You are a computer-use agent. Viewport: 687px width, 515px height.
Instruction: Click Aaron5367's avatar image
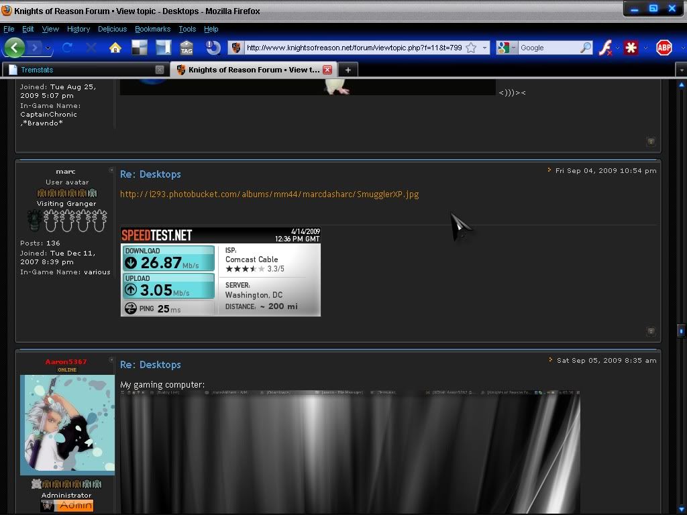(x=68, y=424)
